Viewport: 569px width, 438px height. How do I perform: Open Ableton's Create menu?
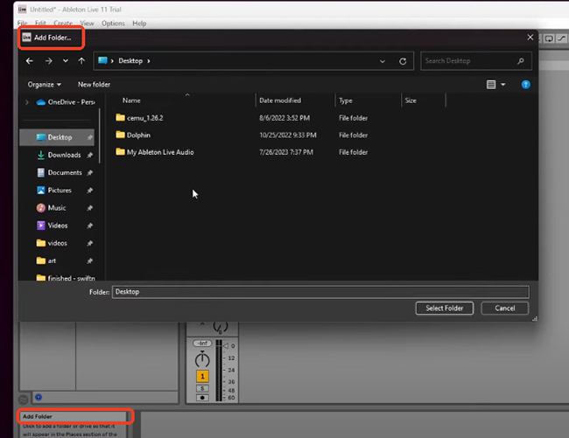tap(63, 24)
